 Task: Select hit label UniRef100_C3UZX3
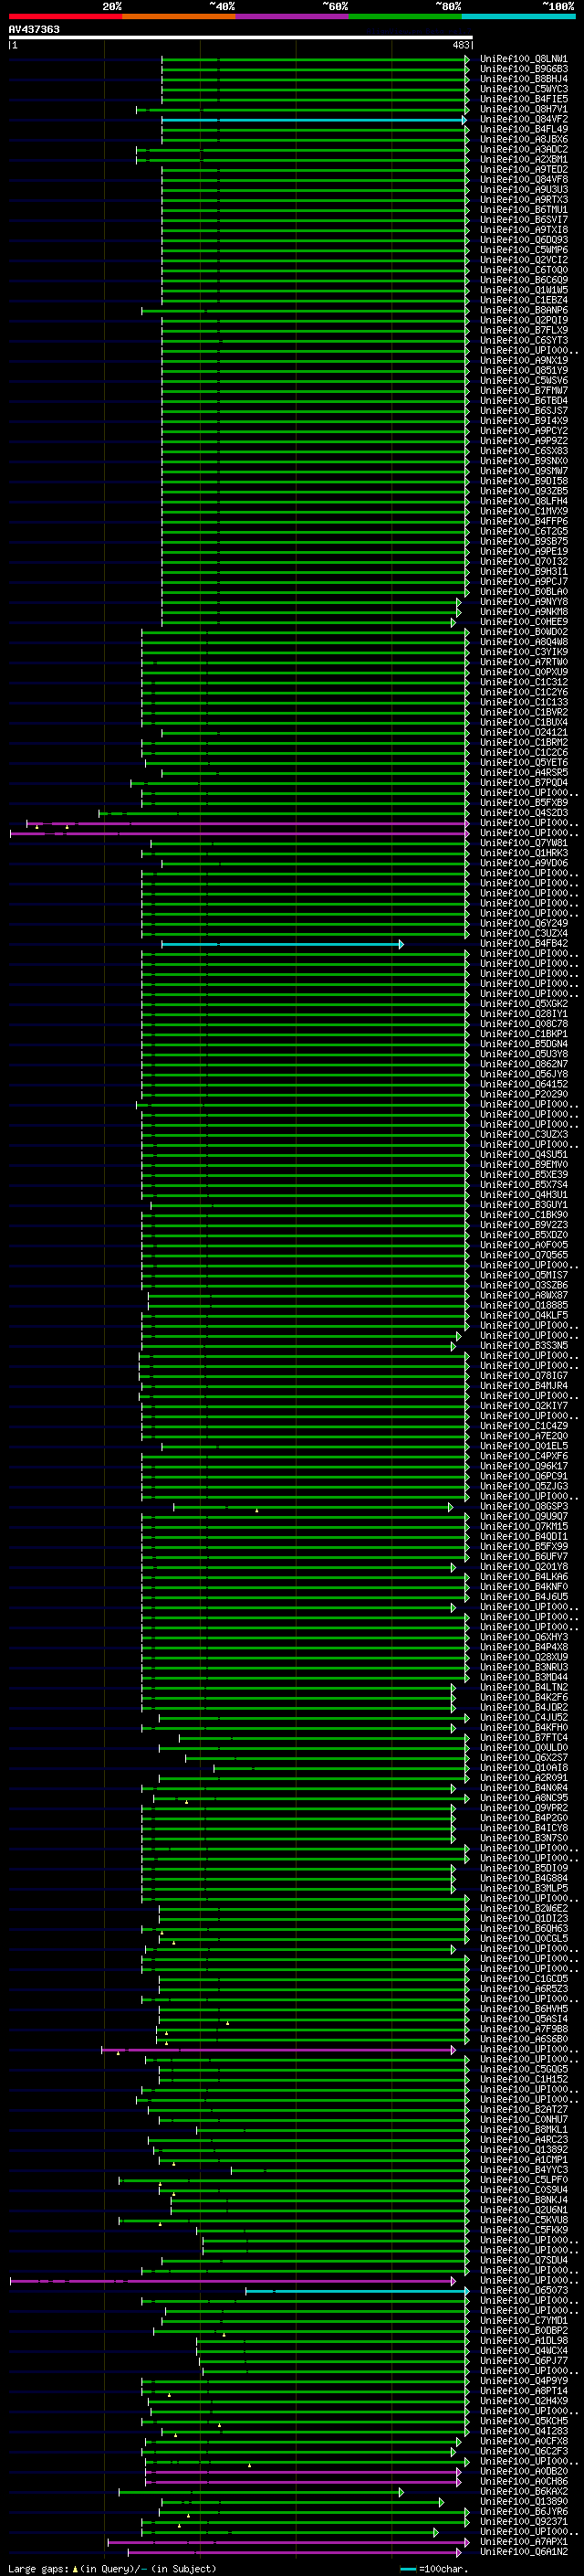pos(524,1135)
